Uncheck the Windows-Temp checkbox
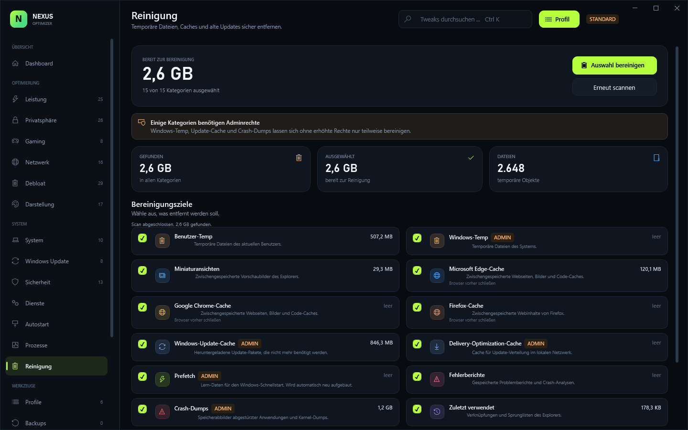 [417, 238]
